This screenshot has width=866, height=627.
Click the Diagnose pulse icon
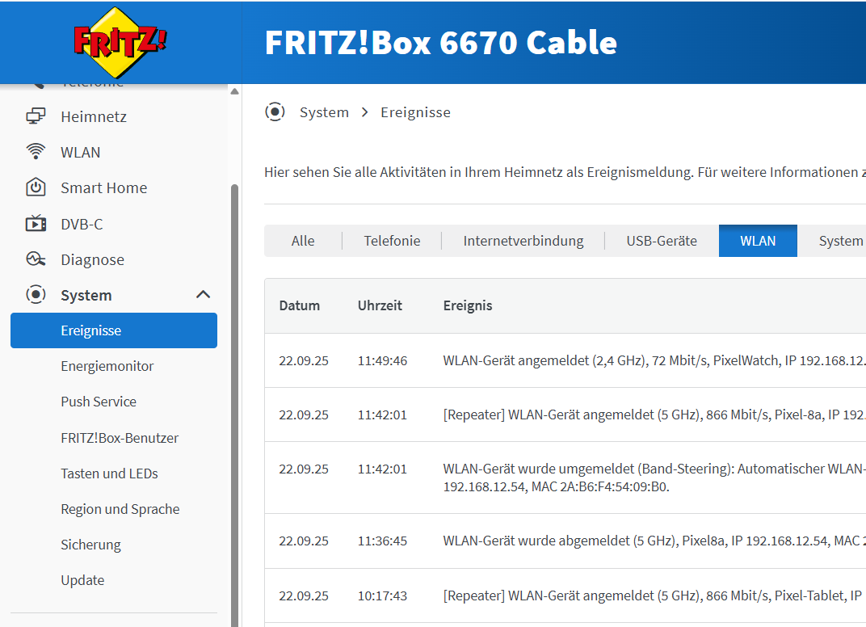[x=36, y=259]
